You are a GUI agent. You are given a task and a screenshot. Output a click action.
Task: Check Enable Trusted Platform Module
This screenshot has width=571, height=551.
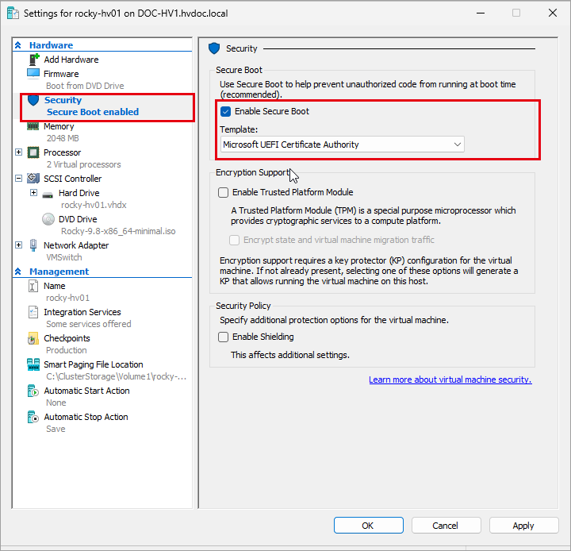pyautogui.click(x=223, y=192)
